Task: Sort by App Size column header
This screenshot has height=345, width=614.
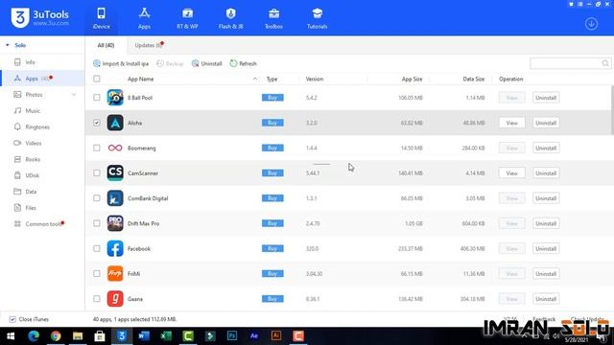Action: (412, 79)
